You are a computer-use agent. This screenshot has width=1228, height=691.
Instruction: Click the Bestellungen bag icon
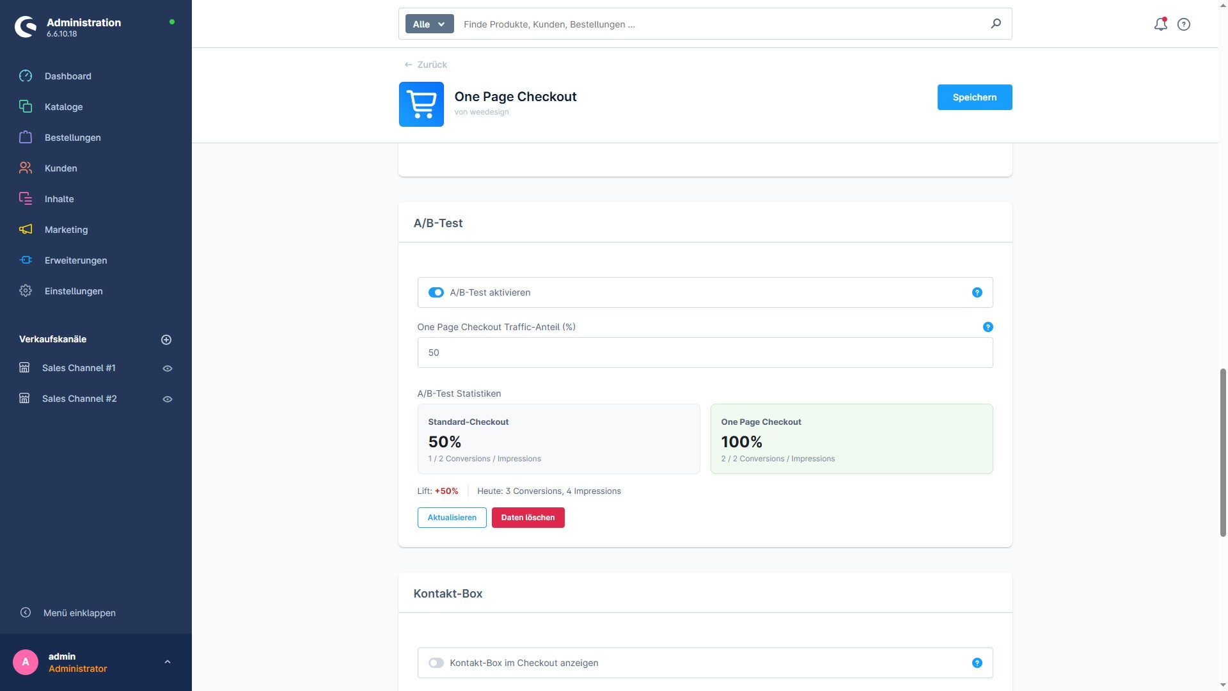click(26, 138)
